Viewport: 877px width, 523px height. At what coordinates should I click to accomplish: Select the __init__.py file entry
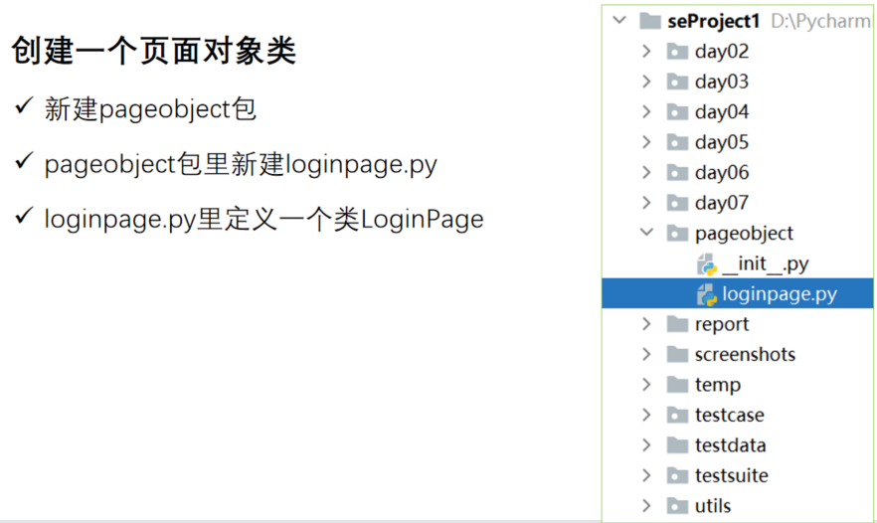[x=765, y=264]
